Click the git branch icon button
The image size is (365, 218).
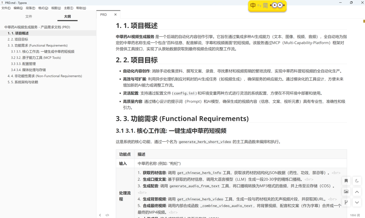click(346, 202)
